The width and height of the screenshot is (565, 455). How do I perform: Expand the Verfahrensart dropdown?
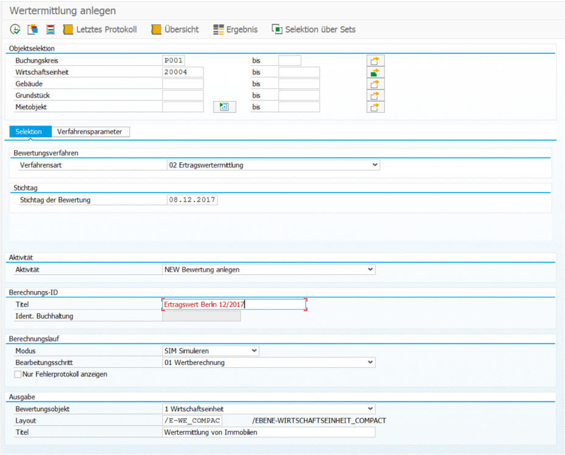(374, 165)
